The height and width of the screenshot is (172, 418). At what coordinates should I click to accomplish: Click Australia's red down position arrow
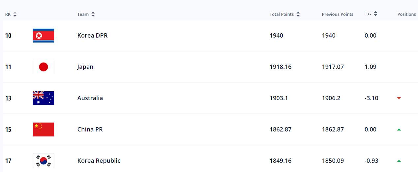tap(399, 98)
